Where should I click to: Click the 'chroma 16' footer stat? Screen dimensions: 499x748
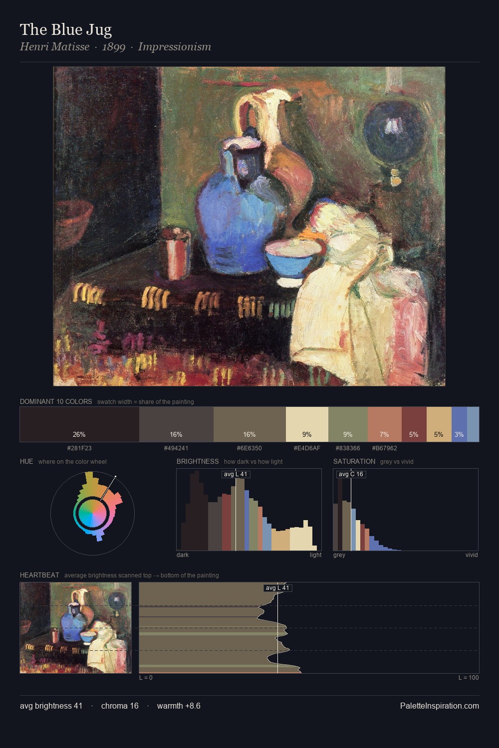tap(120, 706)
